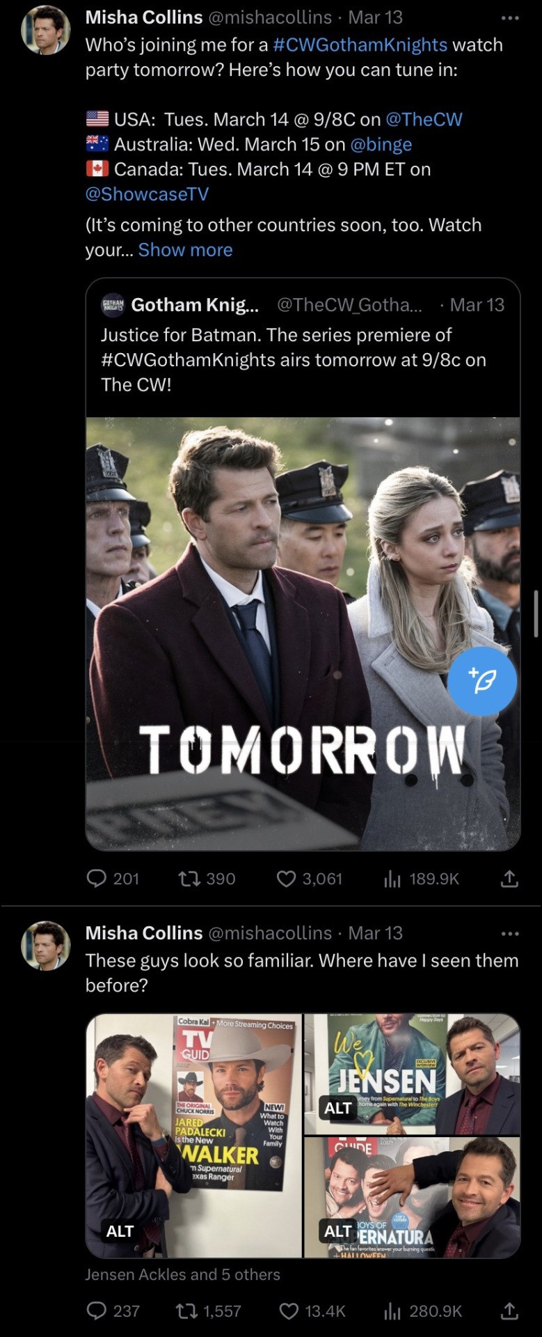Share the TV Guide photos tweet
This screenshot has height=1337, width=542.
pyautogui.click(x=509, y=1311)
